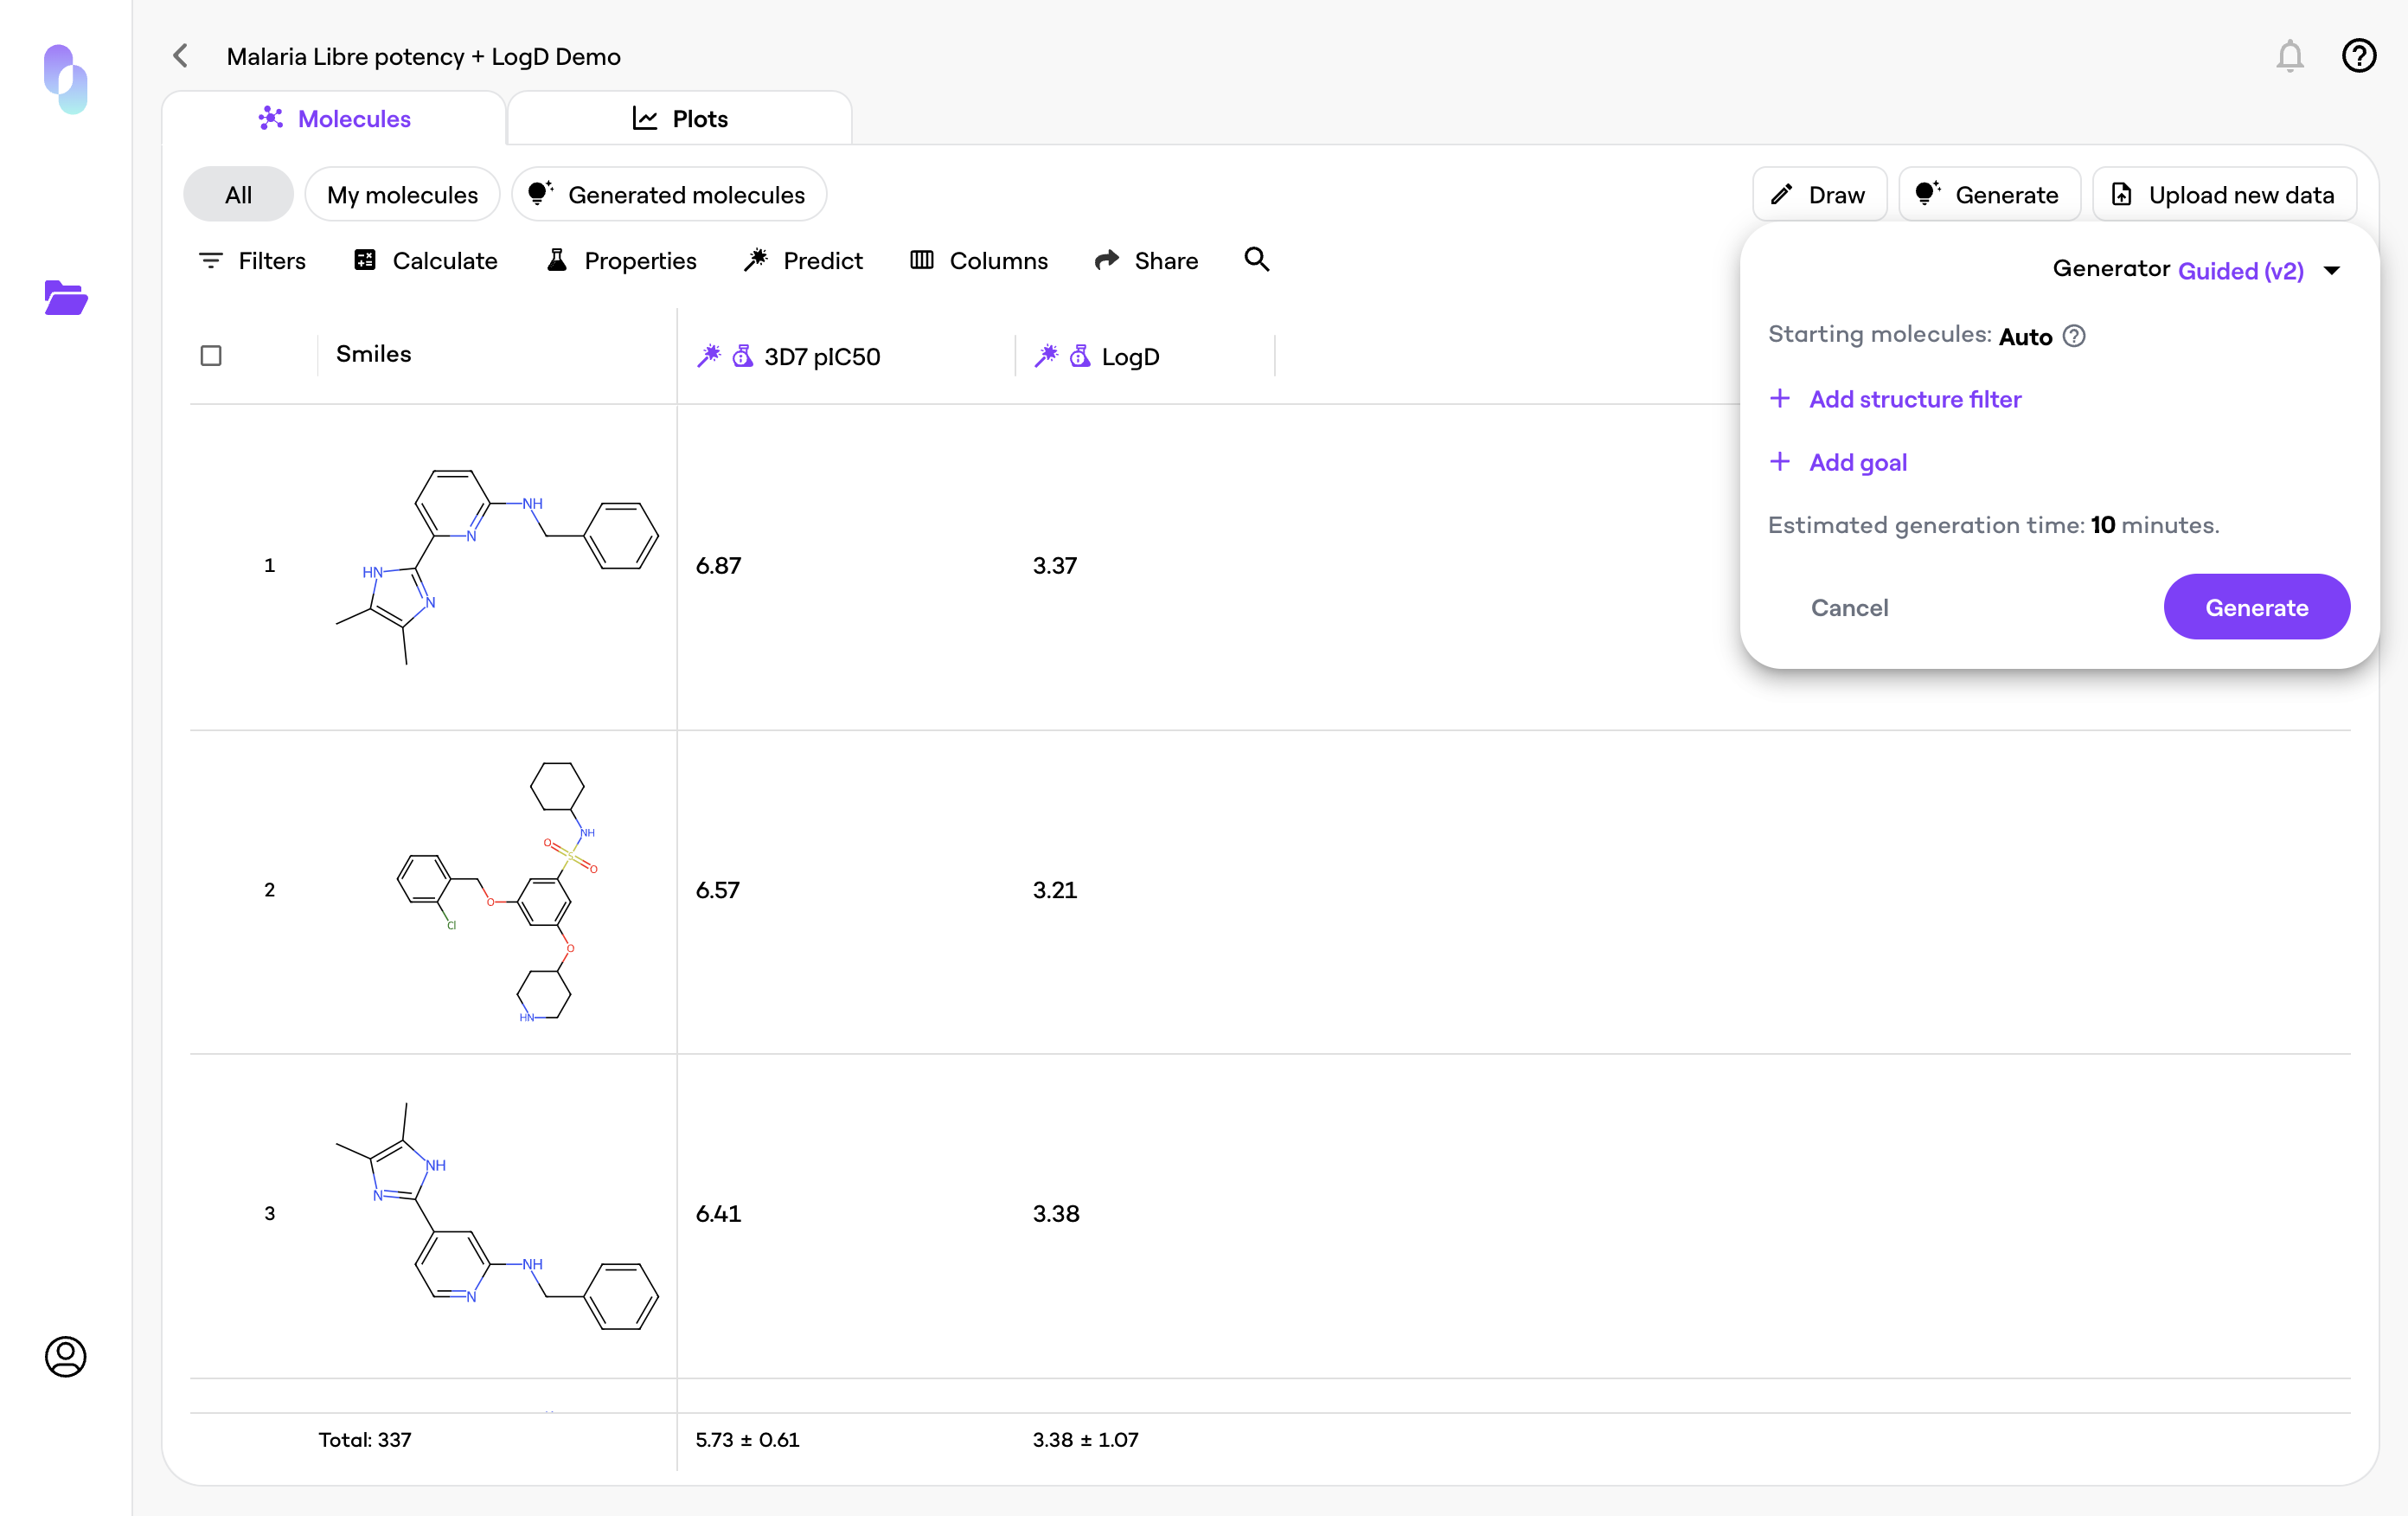Click the Starting molecules info help icon
Screen dimensions: 2408x1516
click(x=2074, y=337)
